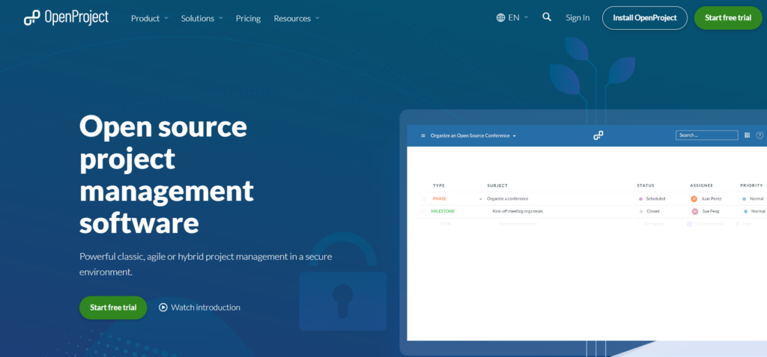Image resolution: width=767 pixels, height=357 pixels.
Task: Click the grid modules icon in preview
Action: pyautogui.click(x=747, y=135)
